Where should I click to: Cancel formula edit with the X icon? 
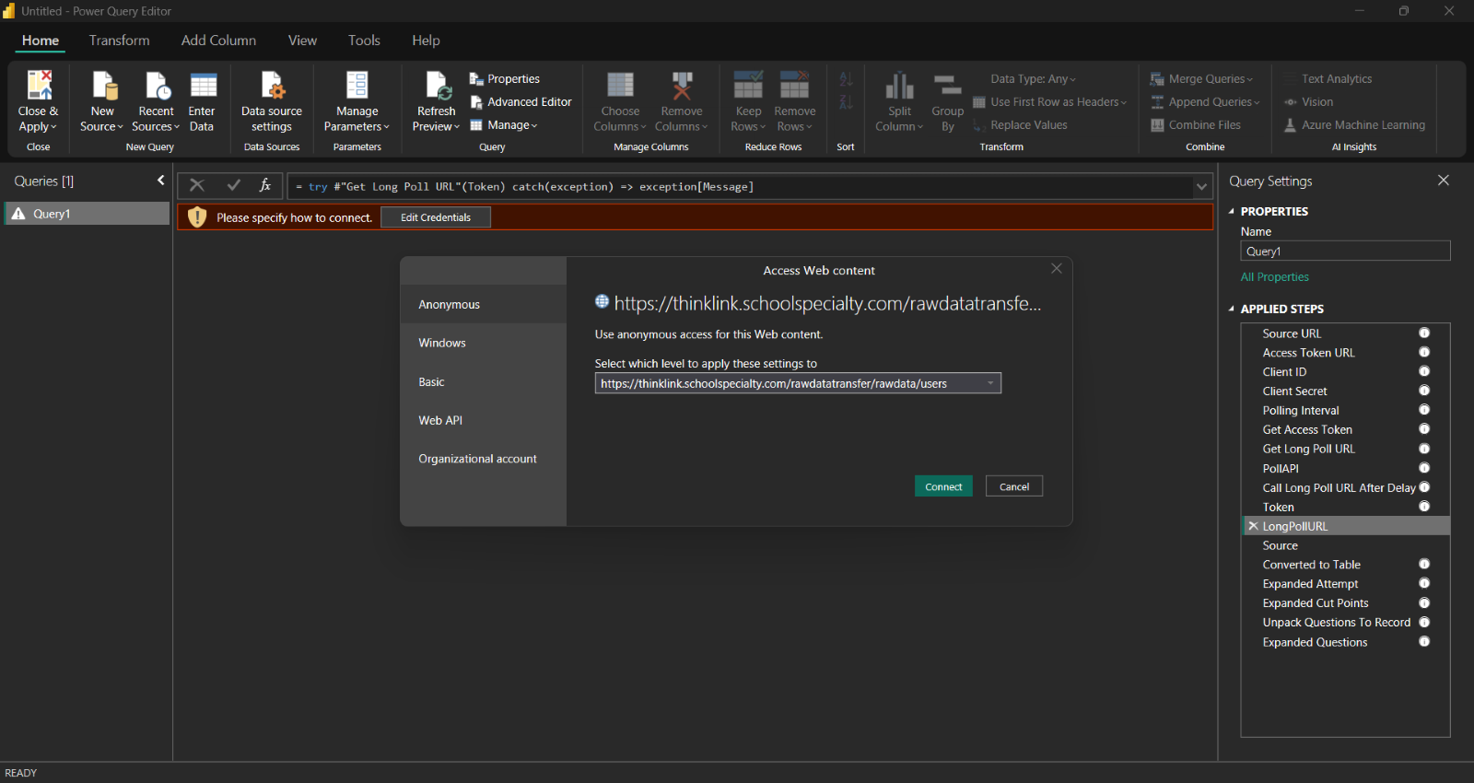[197, 185]
